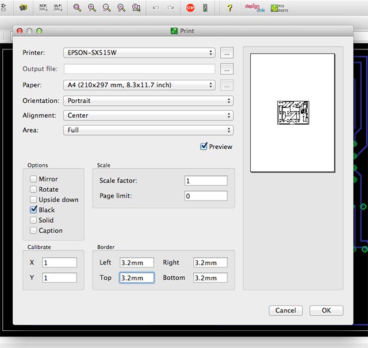The image size is (368, 348).
Task: Click the red STOP icon in toolbar
Action: (x=190, y=8)
